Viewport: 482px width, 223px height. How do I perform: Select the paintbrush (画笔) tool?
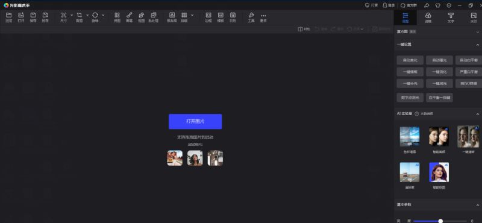[129, 17]
